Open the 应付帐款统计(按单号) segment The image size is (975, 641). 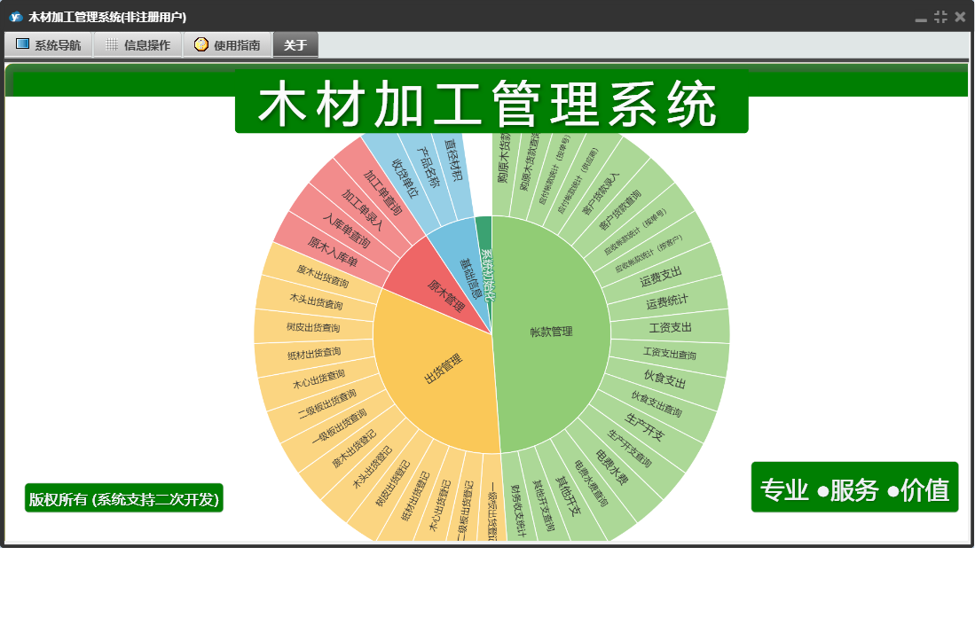click(x=554, y=169)
